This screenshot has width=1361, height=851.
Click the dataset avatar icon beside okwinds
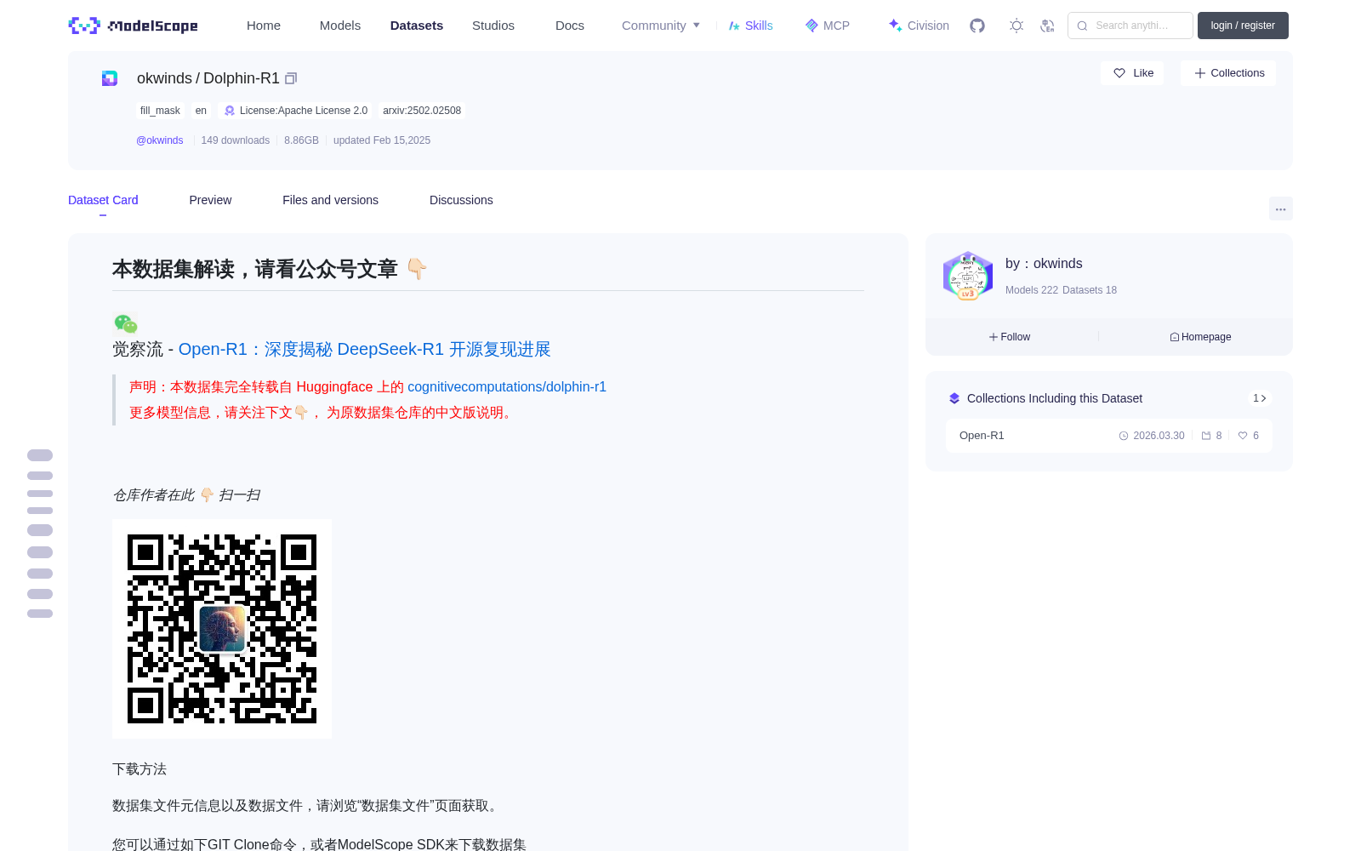point(110,78)
